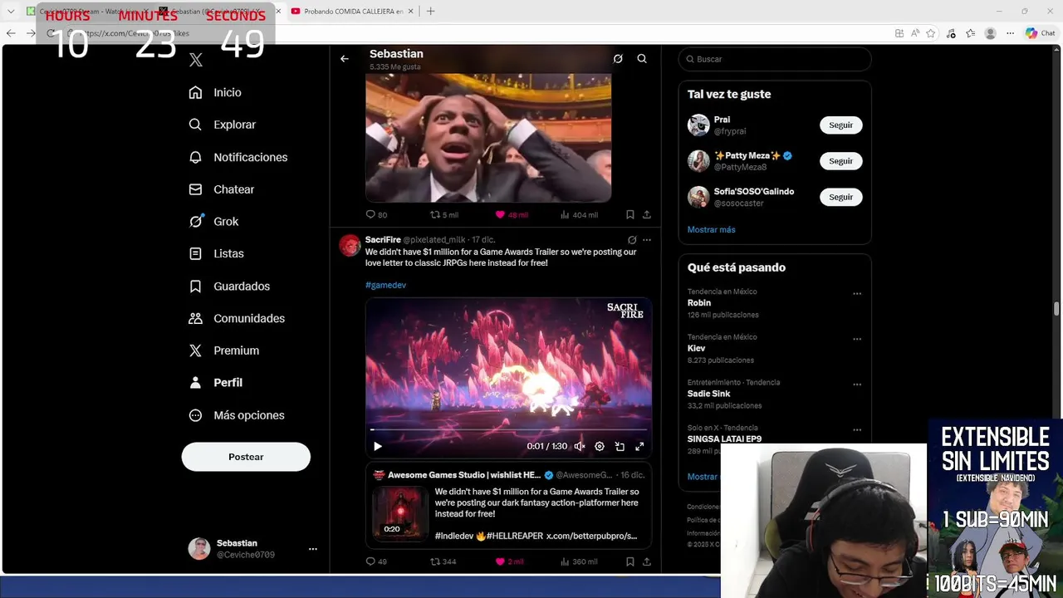1063x598 pixels.
Task: View analytics showing 360 mil views
Action: [579, 561]
